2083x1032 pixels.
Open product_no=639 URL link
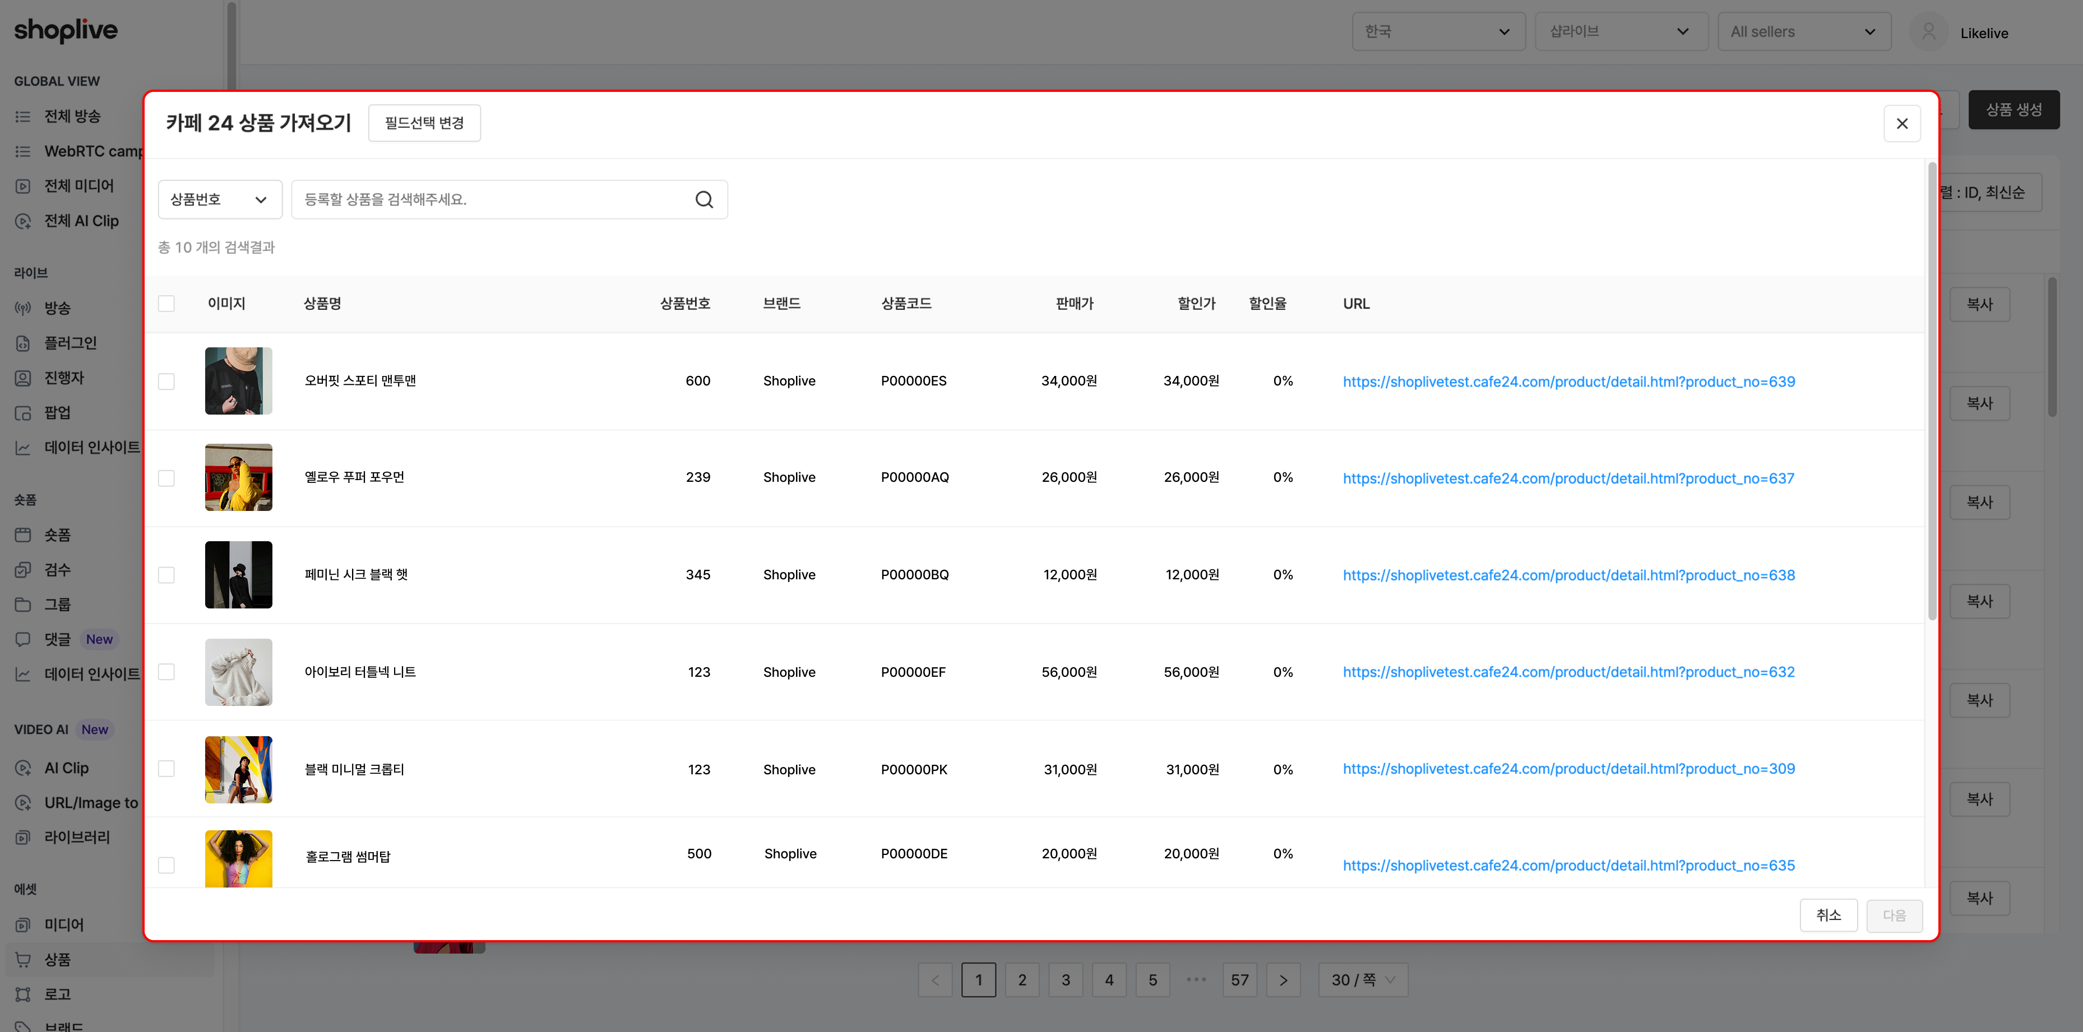[x=1569, y=382]
